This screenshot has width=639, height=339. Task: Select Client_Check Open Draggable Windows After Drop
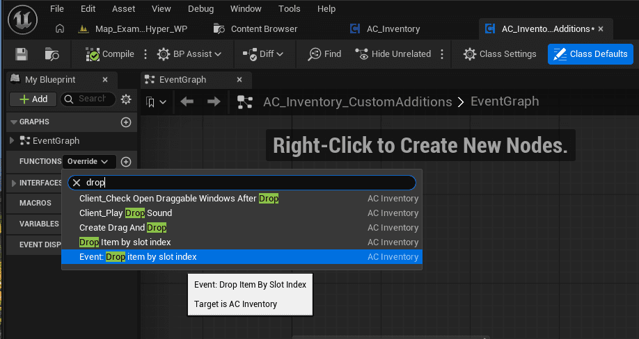[x=242, y=199]
